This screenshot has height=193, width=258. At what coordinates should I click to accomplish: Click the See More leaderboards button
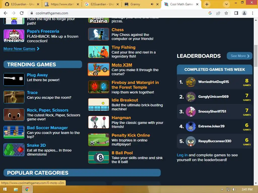(x=239, y=56)
